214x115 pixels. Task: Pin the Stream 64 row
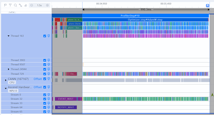[49, 107]
